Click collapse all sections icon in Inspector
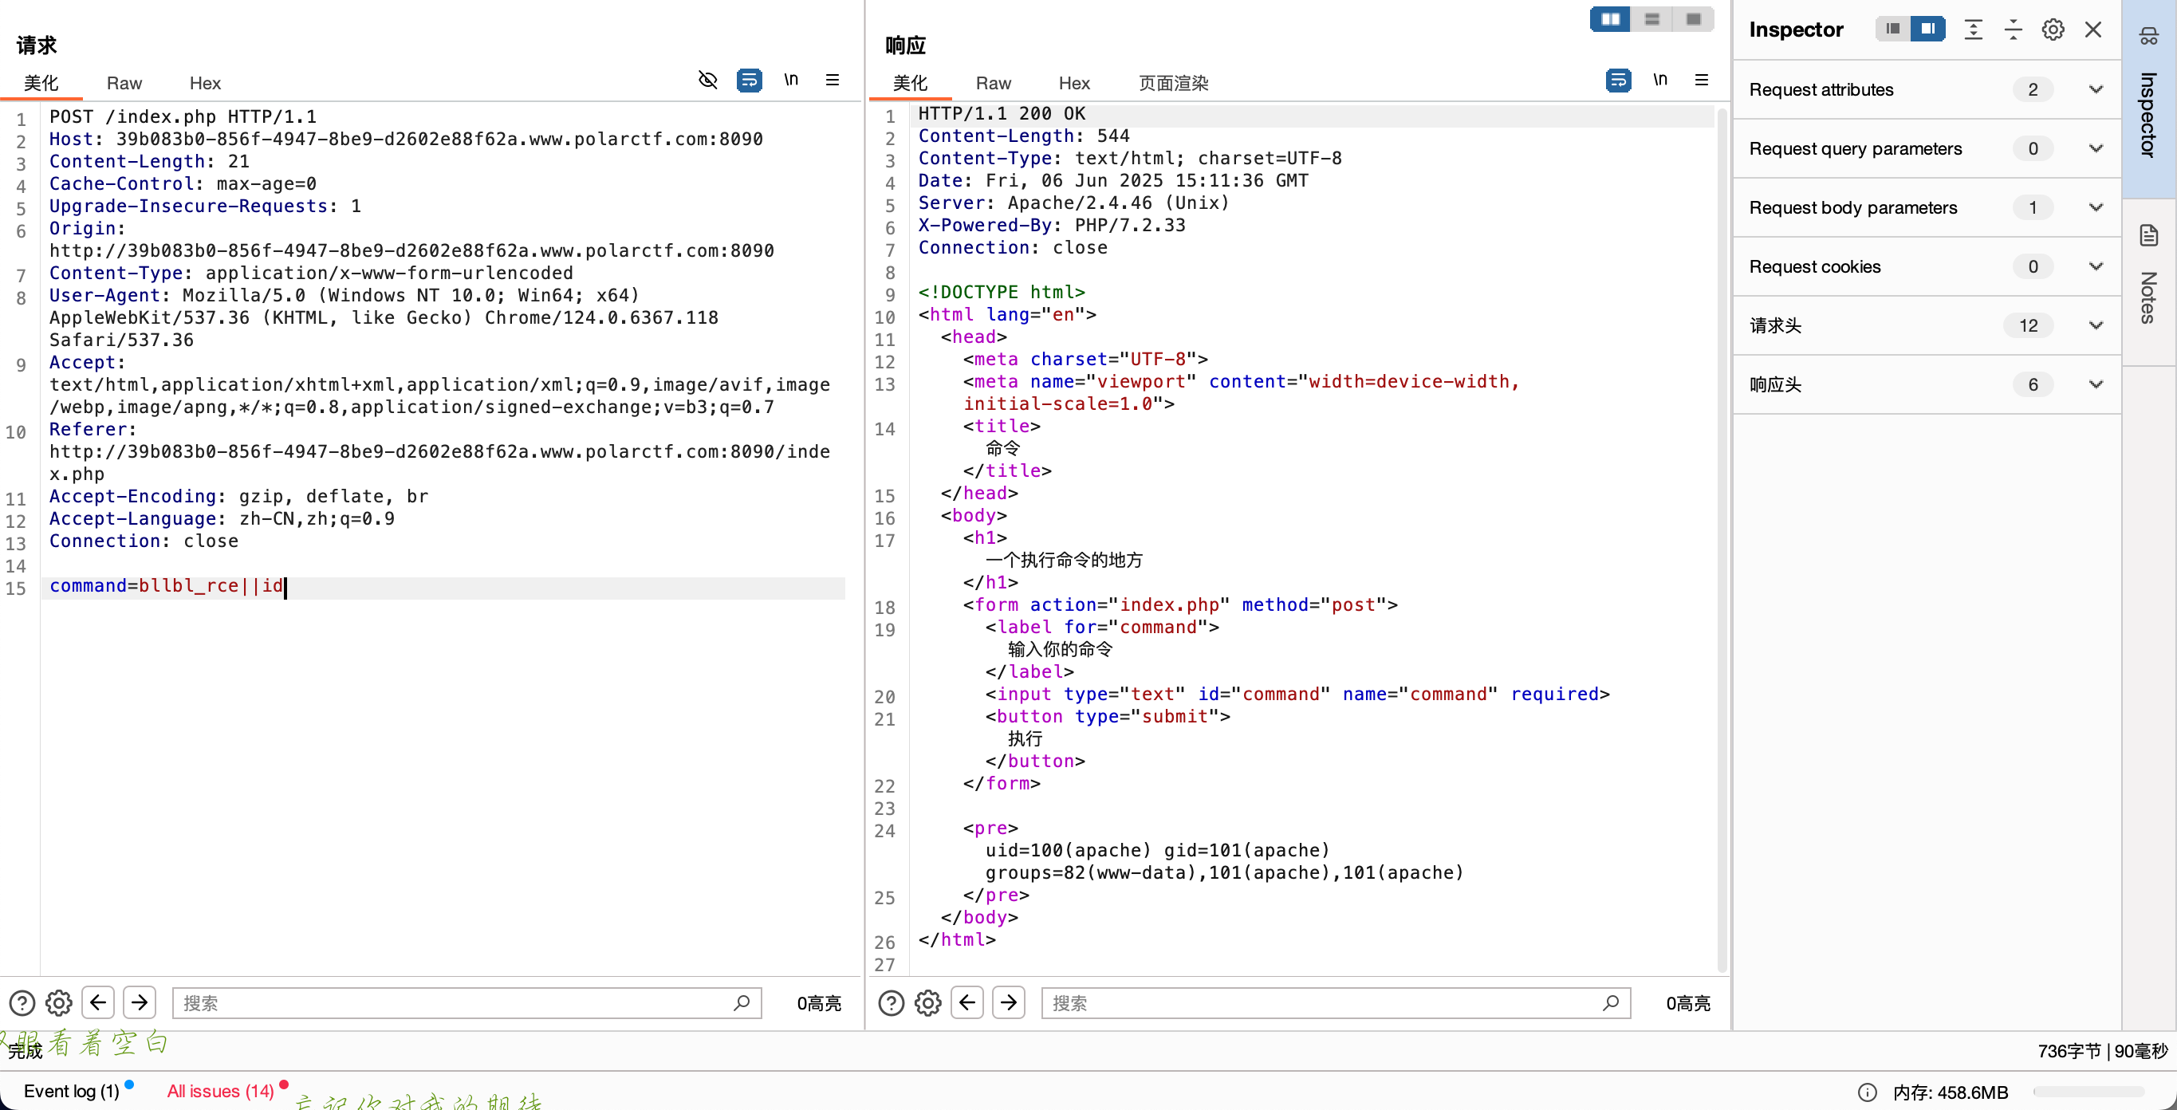Screen dimensions: 2177x1110 (2013, 30)
